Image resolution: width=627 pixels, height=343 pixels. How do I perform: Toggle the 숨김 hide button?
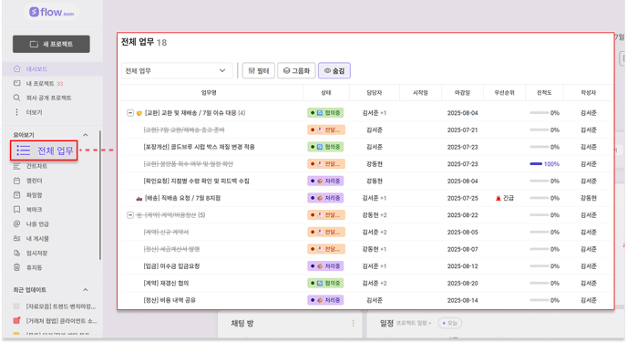pos(334,71)
